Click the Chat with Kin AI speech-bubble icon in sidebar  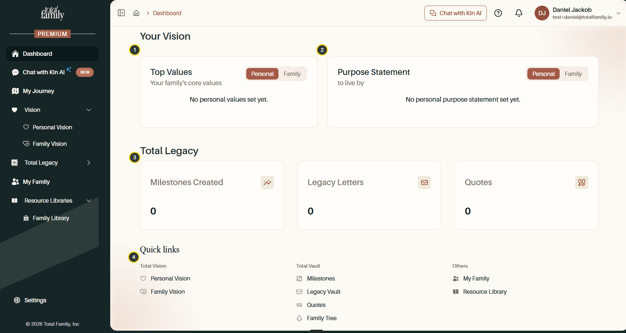(15, 72)
